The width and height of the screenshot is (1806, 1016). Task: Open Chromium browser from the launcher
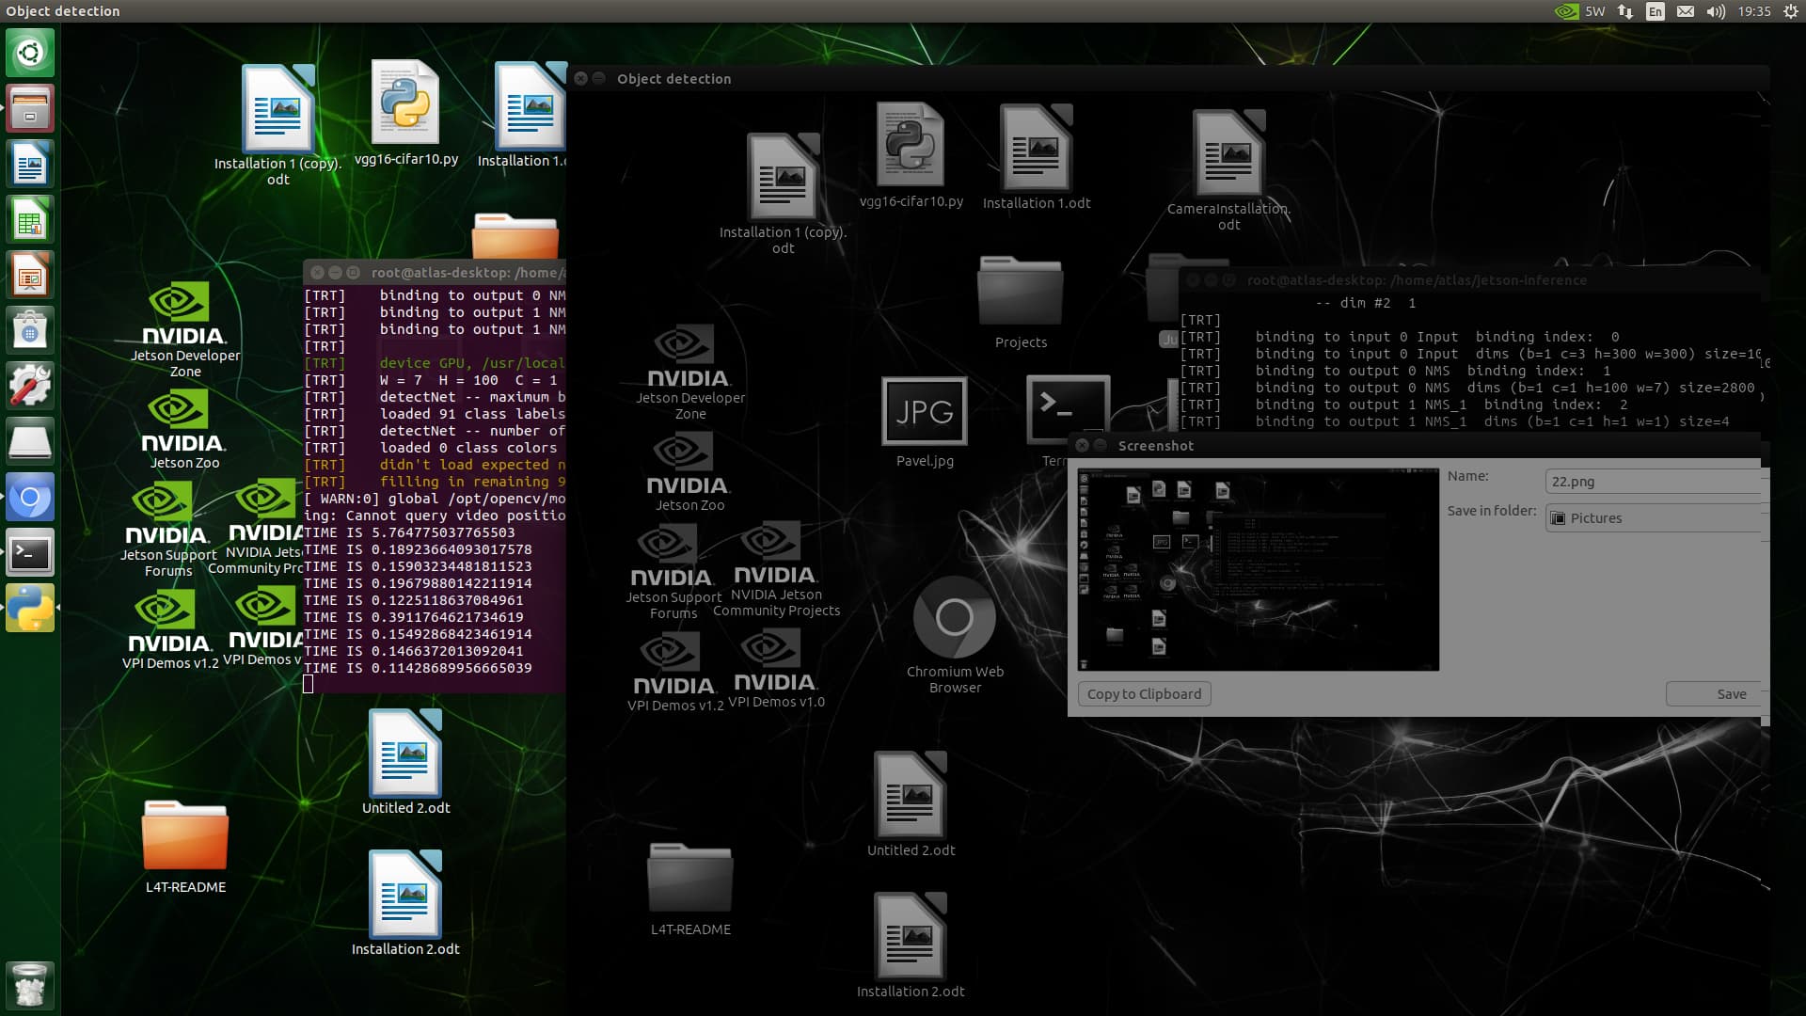[30, 497]
